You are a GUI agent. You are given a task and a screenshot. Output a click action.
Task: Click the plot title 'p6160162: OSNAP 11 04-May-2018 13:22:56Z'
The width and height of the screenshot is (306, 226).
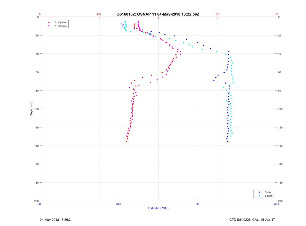[158, 14]
